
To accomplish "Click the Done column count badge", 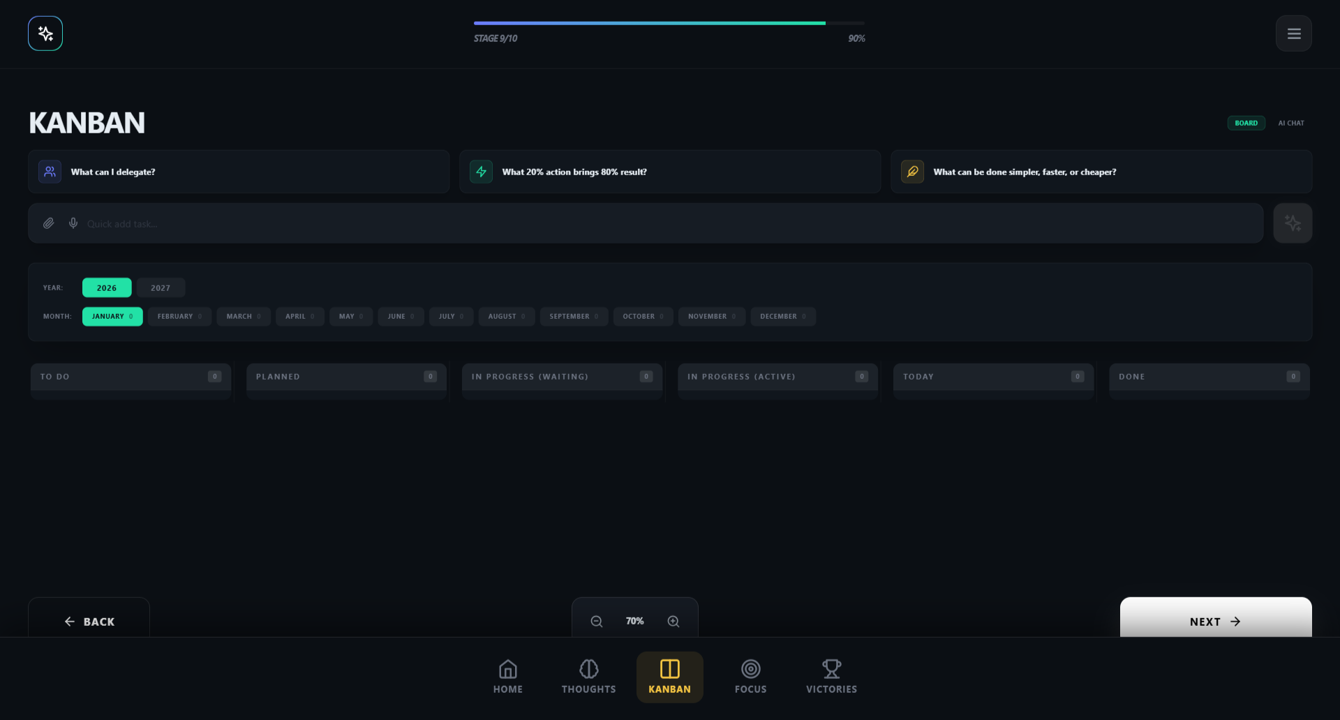I will click(1293, 377).
